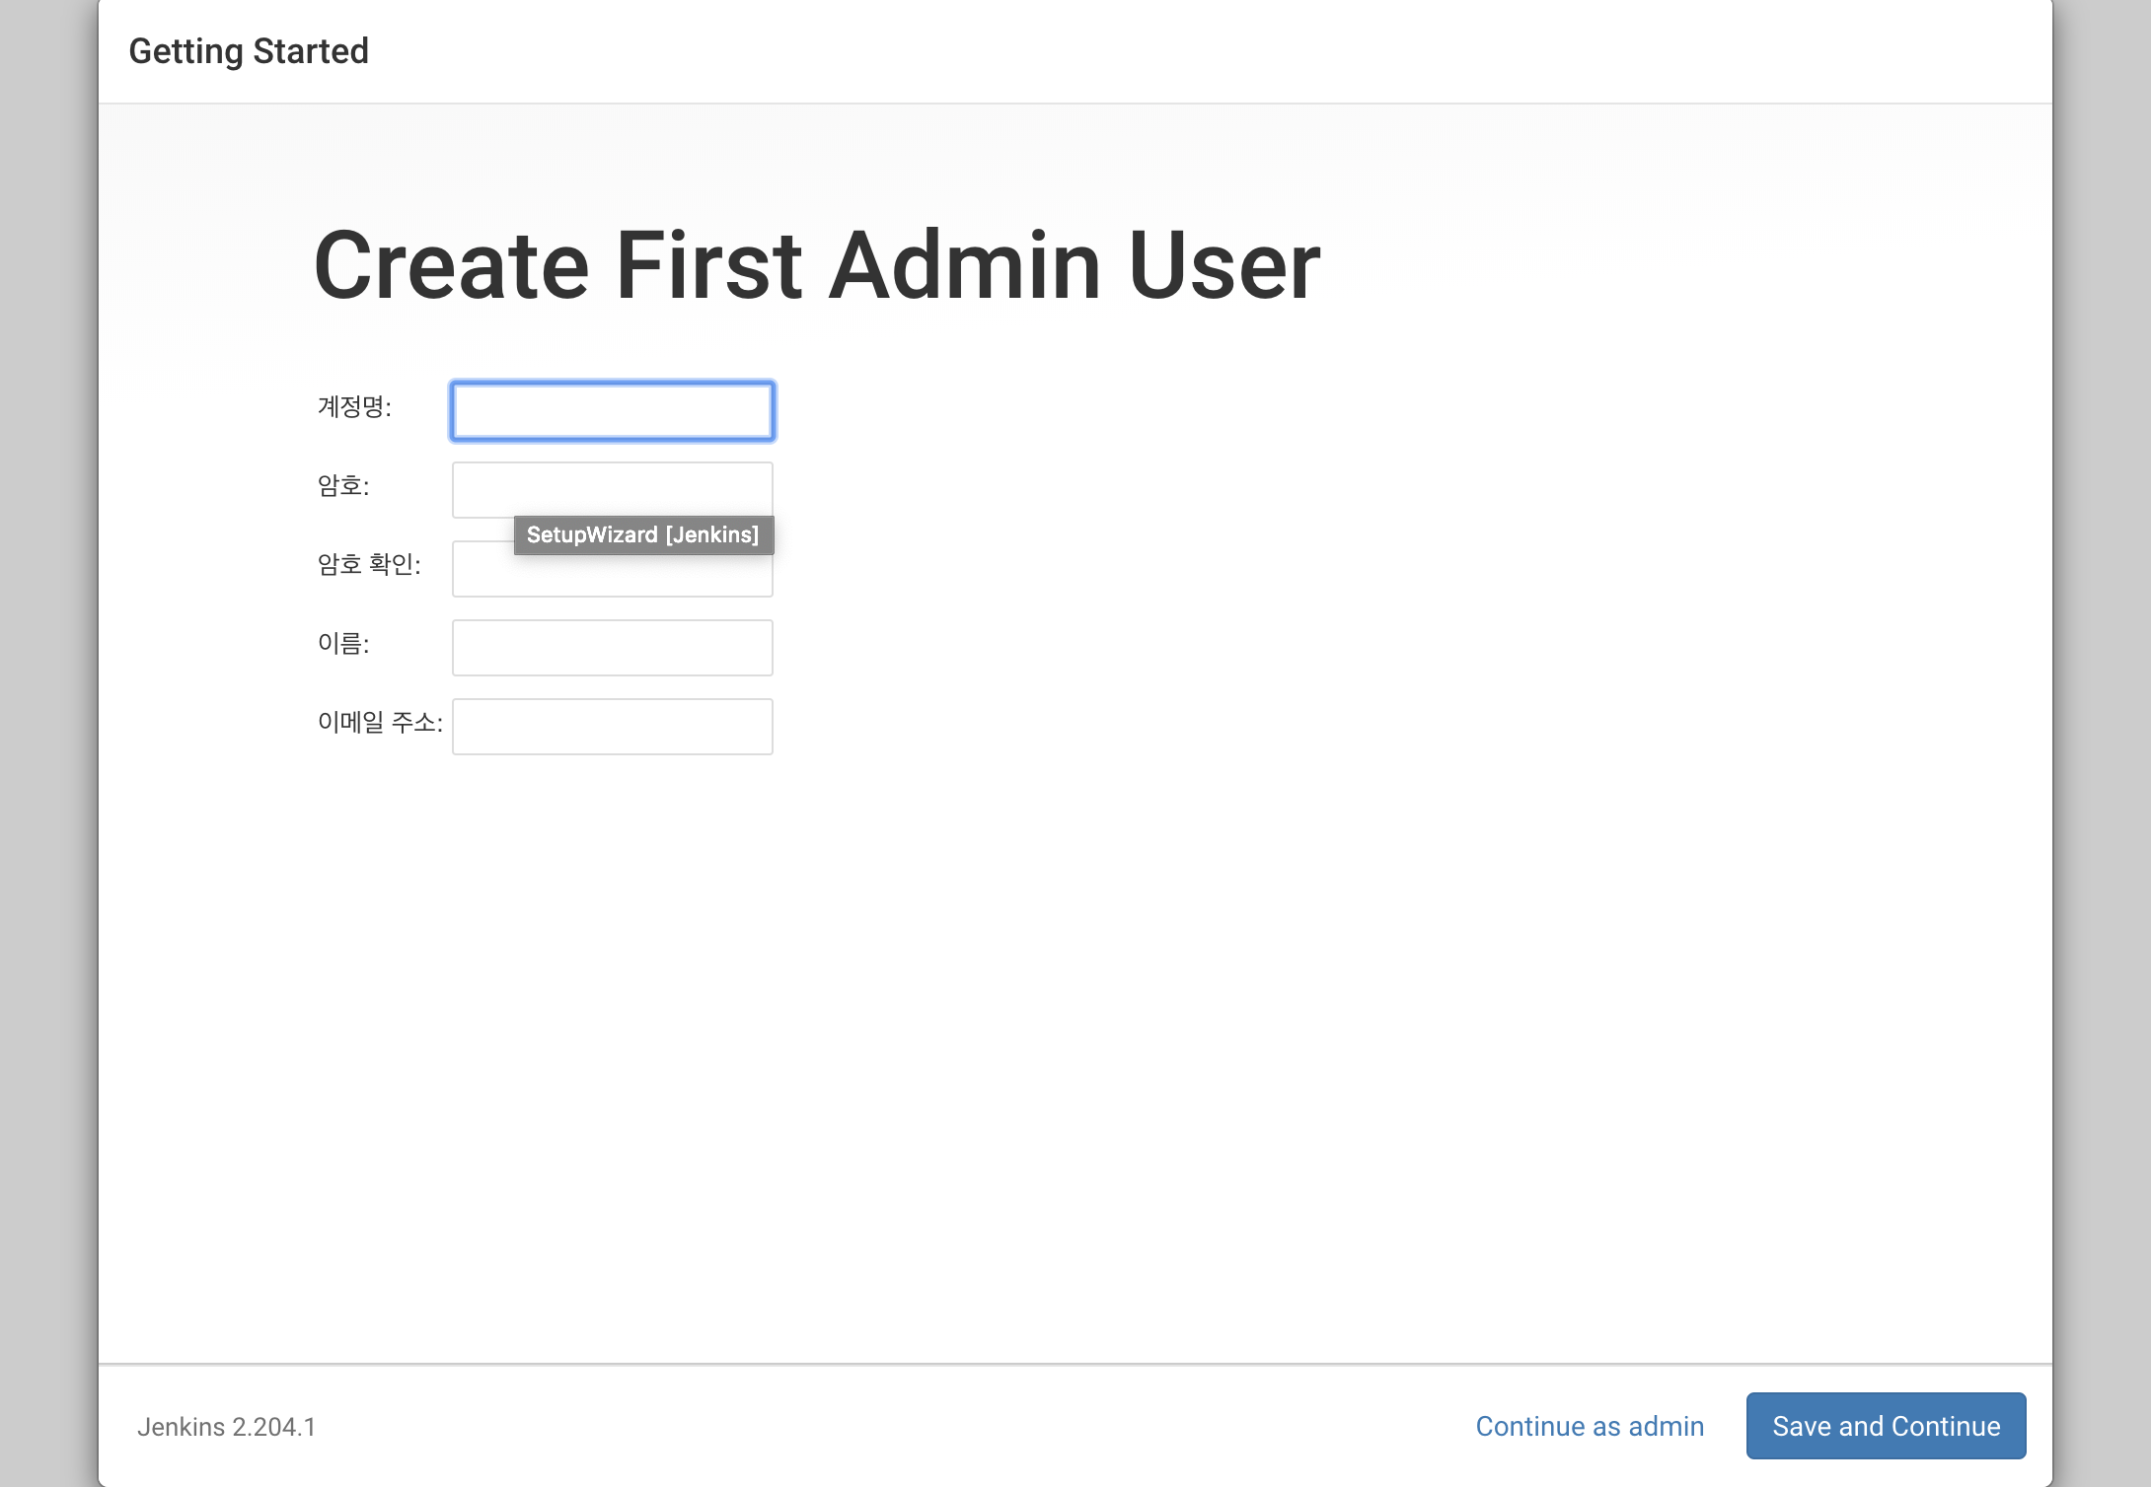Click the 계정명 username input field

[612, 411]
